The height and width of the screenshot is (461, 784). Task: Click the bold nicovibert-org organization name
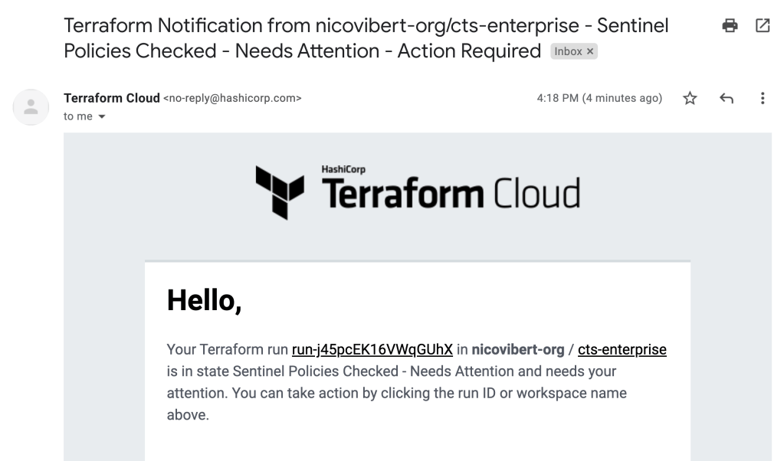point(520,350)
